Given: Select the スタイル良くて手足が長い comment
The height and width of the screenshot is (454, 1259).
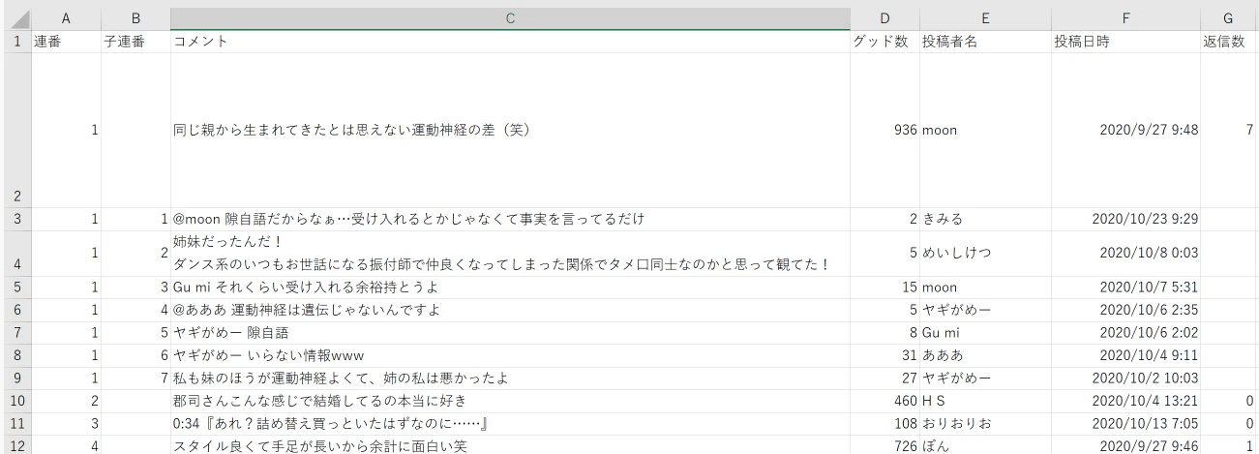Looking at the screenshot, I should (x=510, y=445).
